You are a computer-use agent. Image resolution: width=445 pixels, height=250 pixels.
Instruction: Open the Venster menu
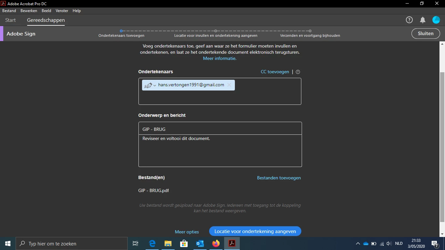(62, 11)
